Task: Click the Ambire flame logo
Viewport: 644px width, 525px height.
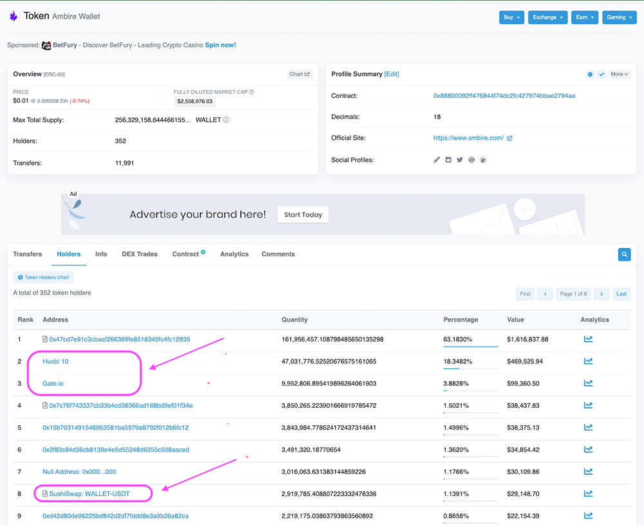Action: (14, 16)
